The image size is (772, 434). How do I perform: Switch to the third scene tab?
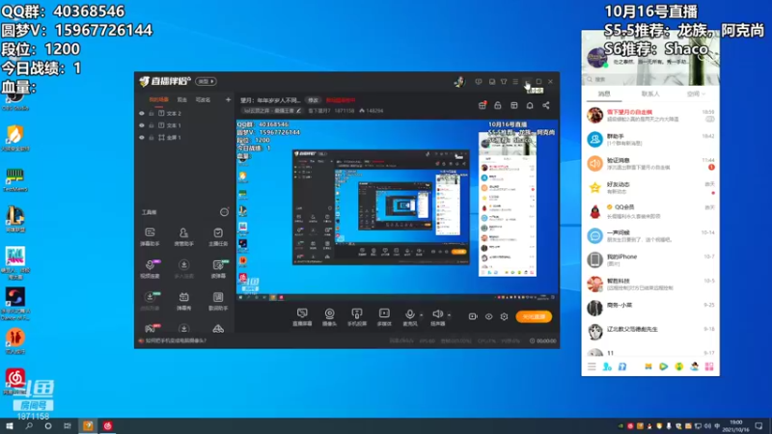coord(203,100)
